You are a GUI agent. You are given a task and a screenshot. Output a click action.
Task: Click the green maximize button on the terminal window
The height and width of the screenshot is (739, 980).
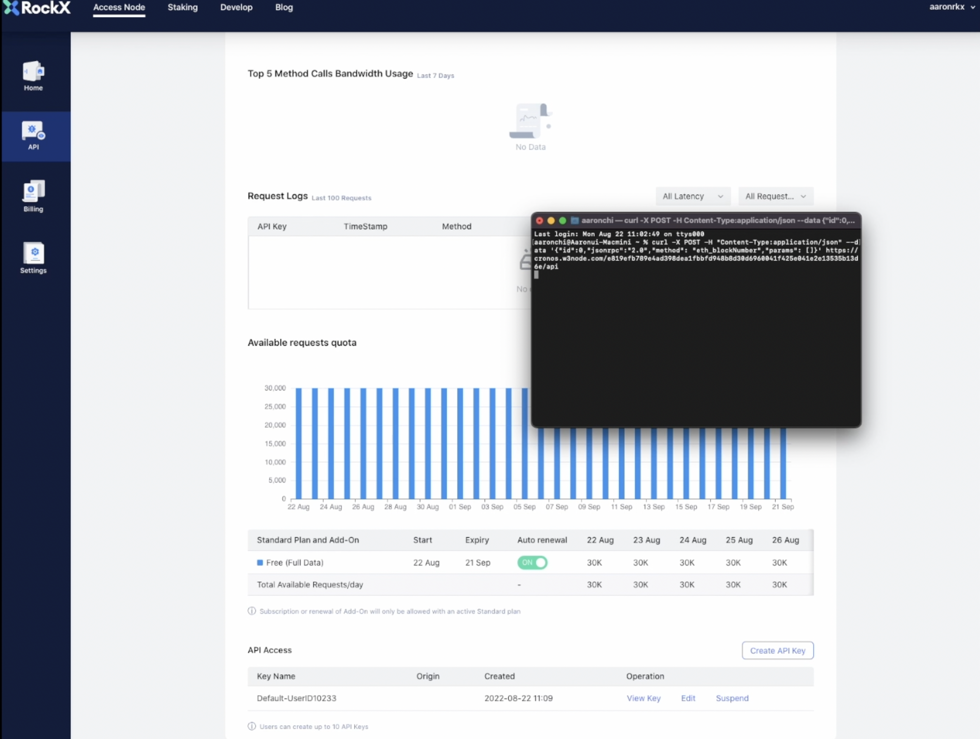[563, 220]
